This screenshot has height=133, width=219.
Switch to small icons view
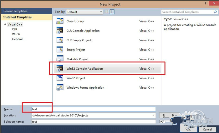[107, 12]
